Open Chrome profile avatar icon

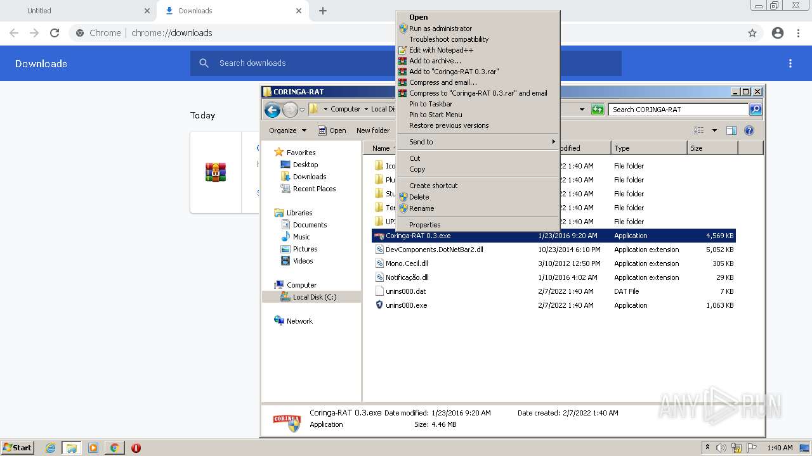(778, 33)
